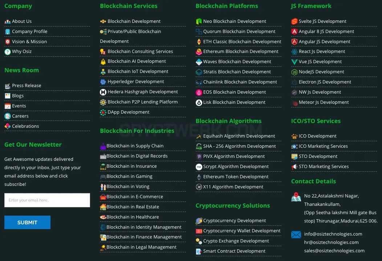Click the Press Release newspaper icon
The width and height of the screenshot is (382, 261).
click(8, 86)
